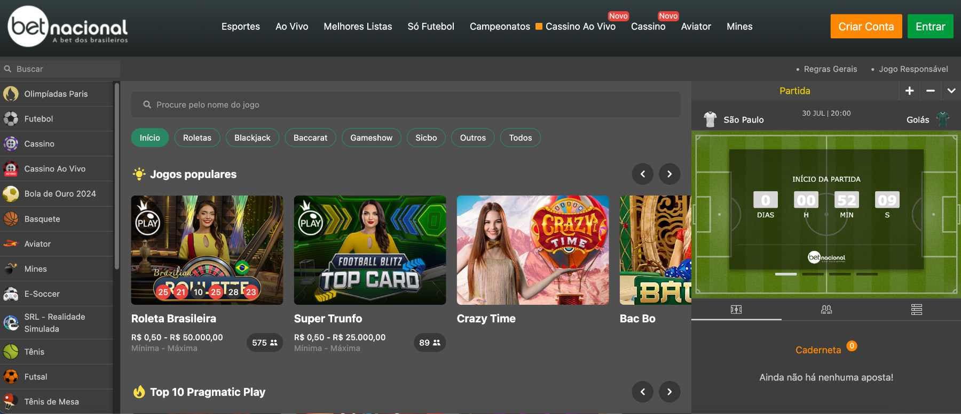Click the Aviator plane icon in sidebar
Viewport: 961px width, 414px height.
coord(11,244)
